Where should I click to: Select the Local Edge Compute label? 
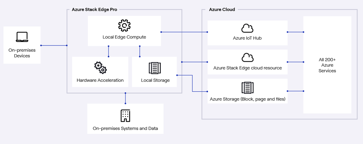pyautogui.click(x=124, y=37)
